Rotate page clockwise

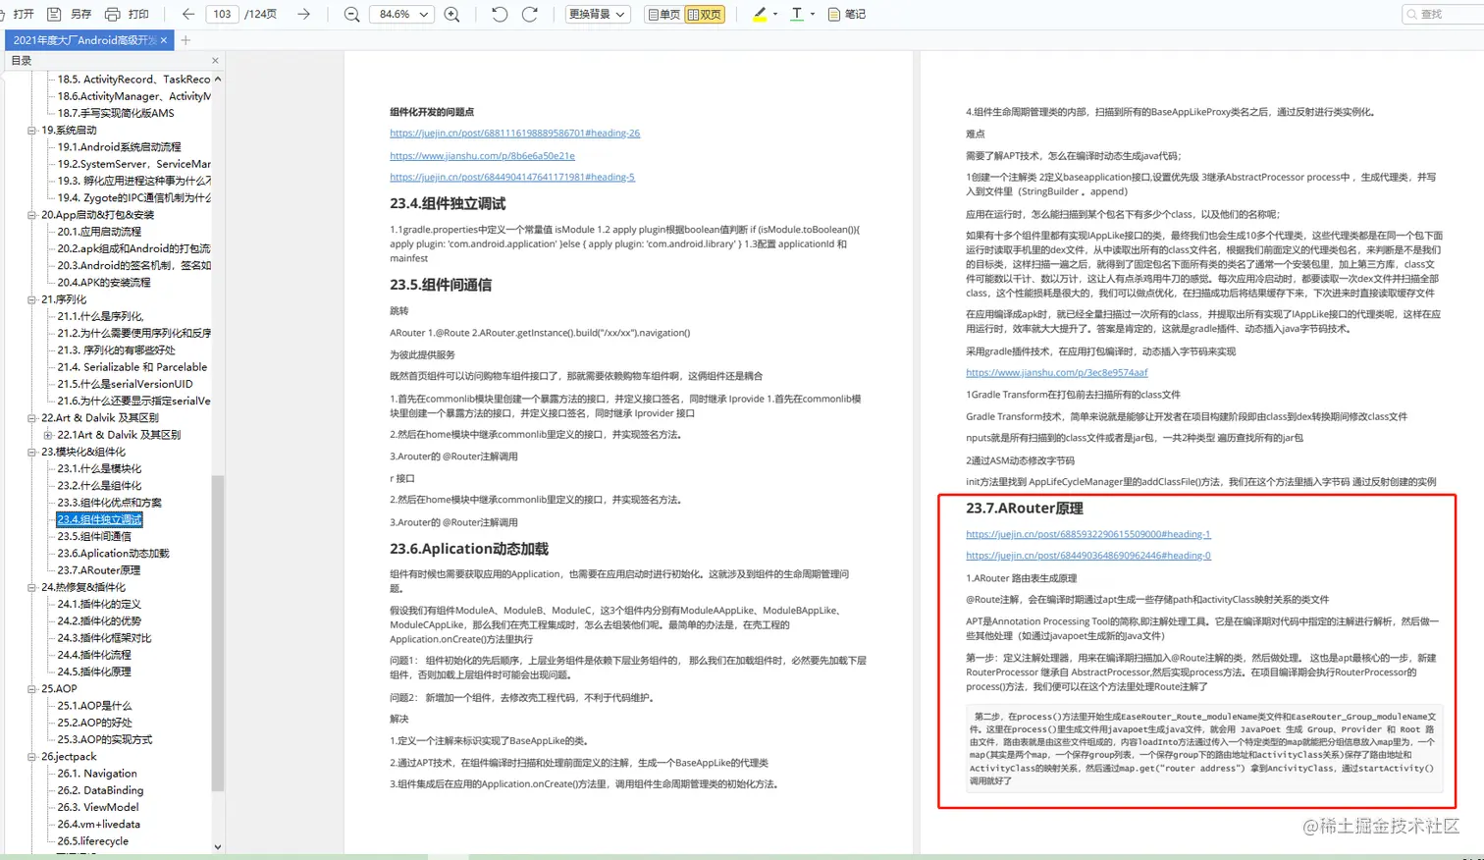530,14
